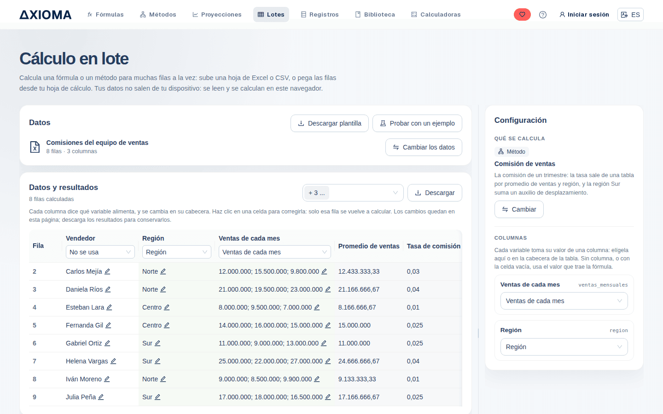Open the Biblioteca tab

pos(375,15)
